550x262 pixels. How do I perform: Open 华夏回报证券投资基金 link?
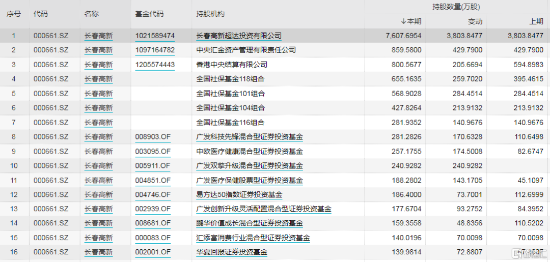click(x=232, y=252)
